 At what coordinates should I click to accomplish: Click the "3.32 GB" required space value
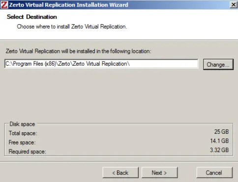[x=219, y=150]
